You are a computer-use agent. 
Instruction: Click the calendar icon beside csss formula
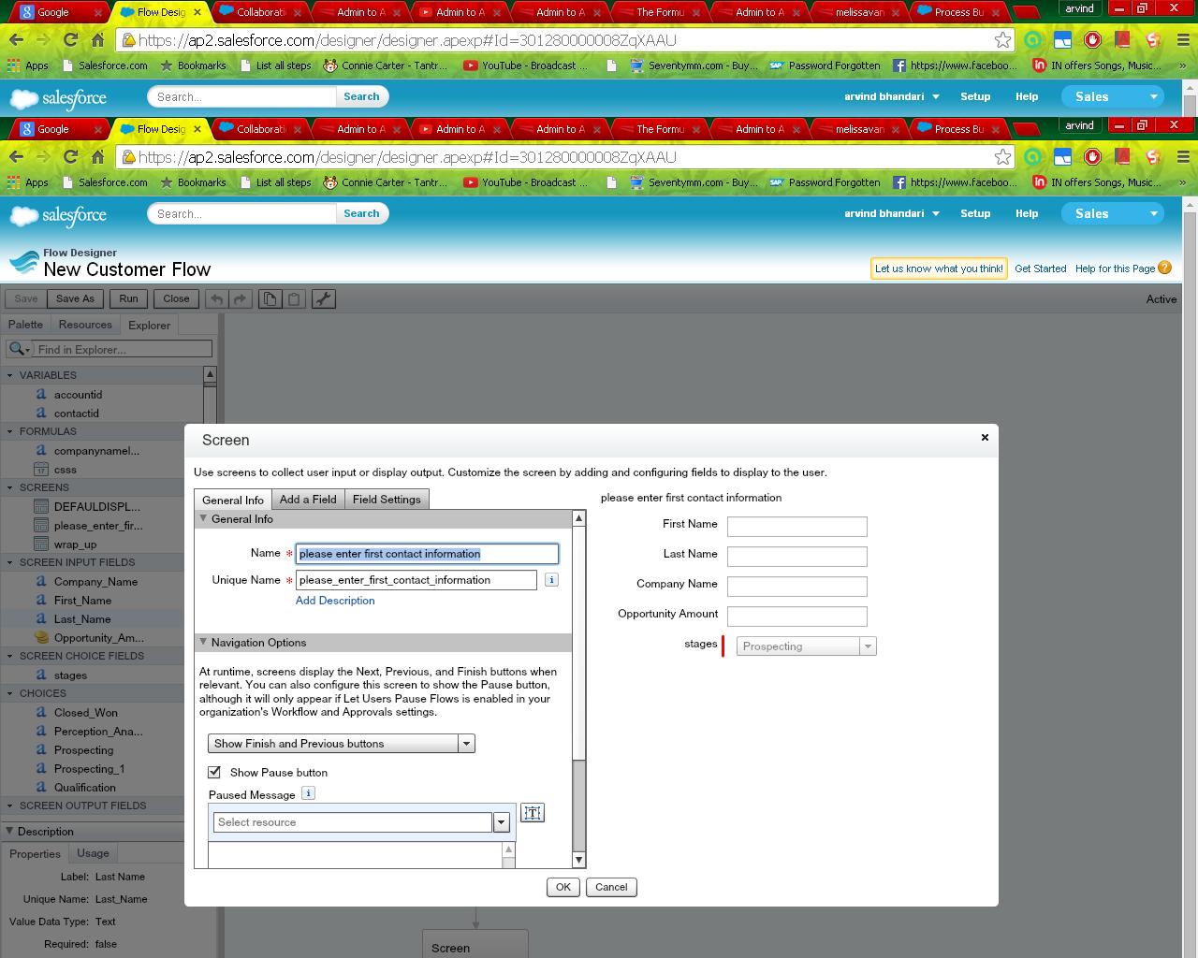coord(41,470)
